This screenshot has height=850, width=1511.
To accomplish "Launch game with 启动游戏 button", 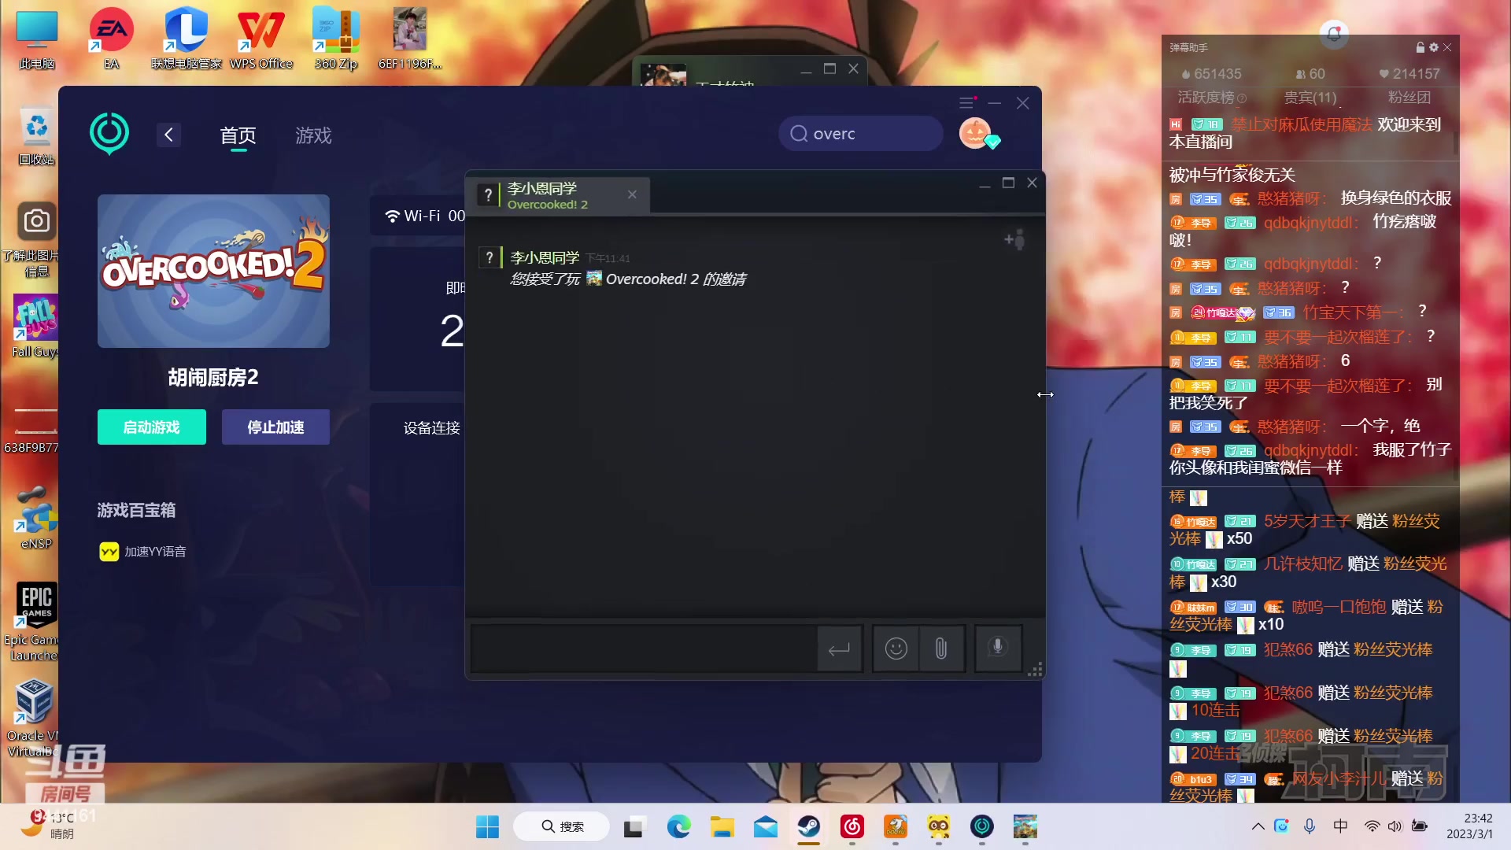I will tap(152, 427).
